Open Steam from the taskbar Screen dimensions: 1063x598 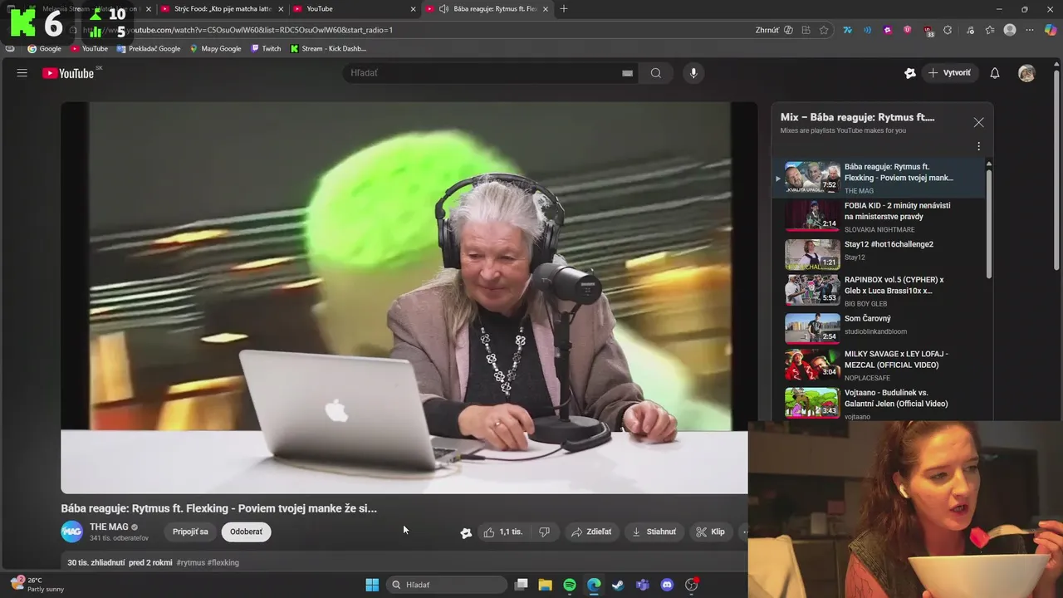618,585
